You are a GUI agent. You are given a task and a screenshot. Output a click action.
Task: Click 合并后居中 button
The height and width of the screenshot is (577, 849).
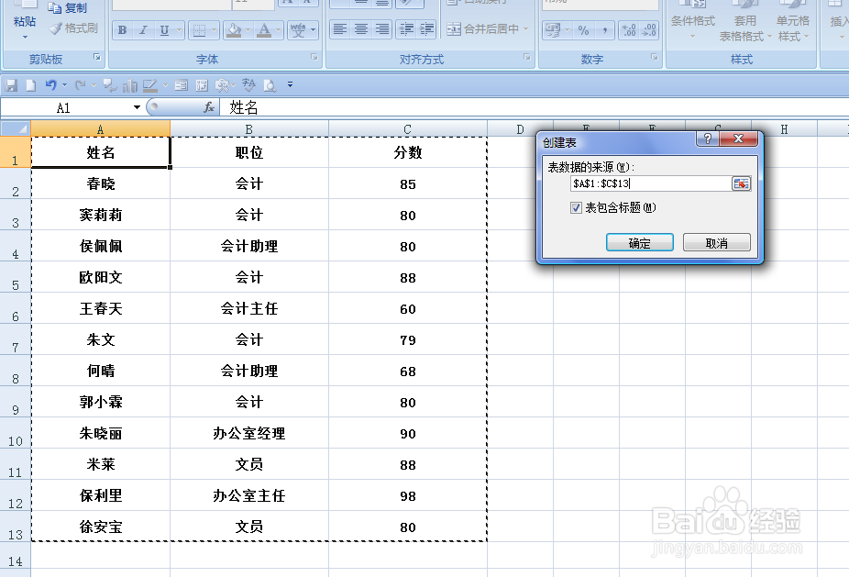[x=482, y=28]
